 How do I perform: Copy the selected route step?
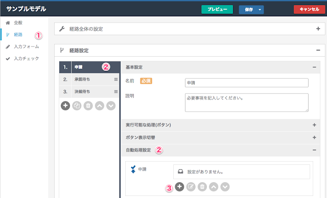tap(77, 106)
